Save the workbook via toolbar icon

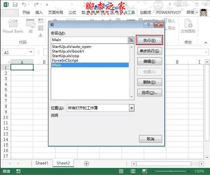(x=15, y=5)
